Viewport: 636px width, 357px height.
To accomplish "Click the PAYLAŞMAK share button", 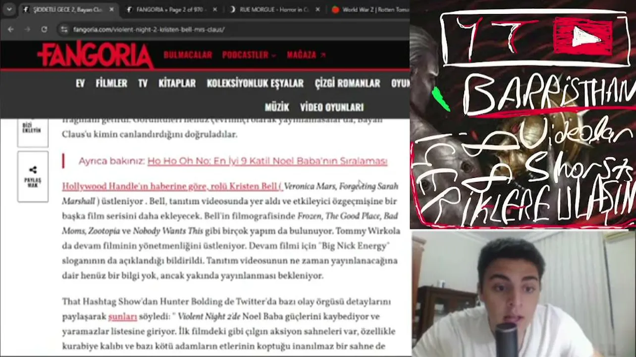I will click(x=33, y=177).
